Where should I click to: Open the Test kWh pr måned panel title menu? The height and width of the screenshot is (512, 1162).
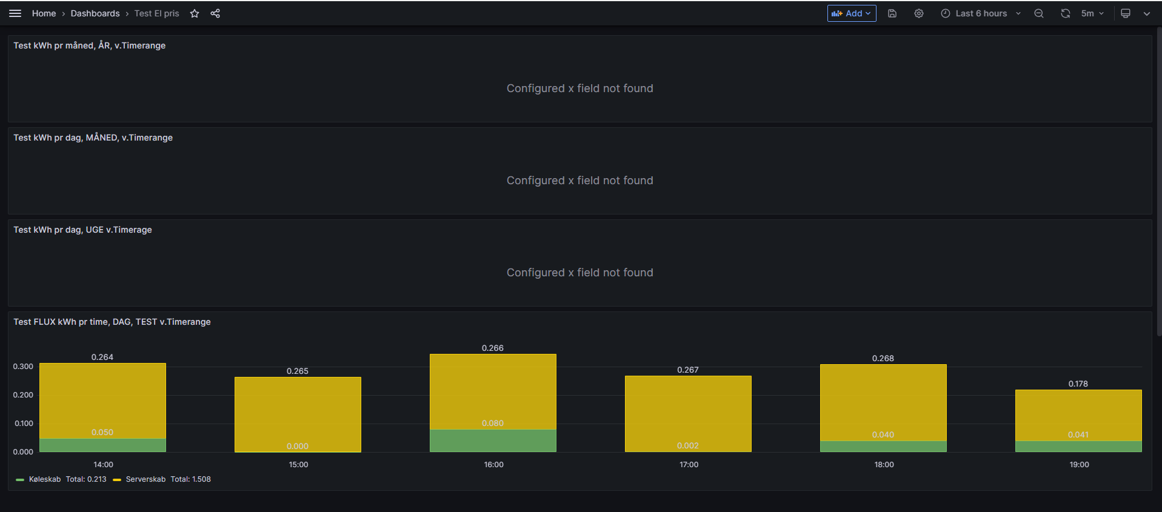(90, 45)
